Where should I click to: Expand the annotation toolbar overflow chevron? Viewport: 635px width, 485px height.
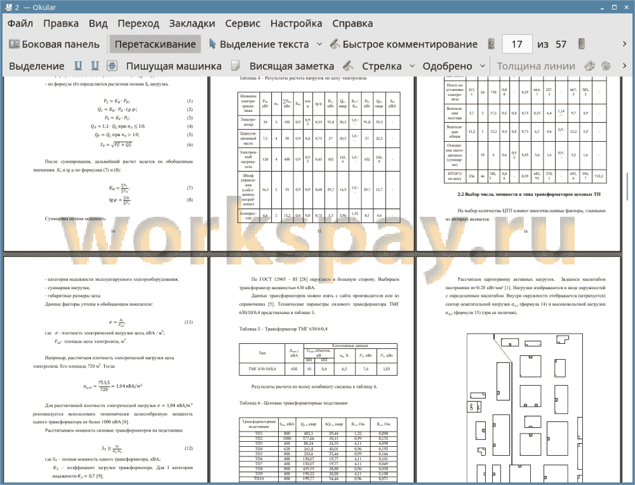[624, 65]
